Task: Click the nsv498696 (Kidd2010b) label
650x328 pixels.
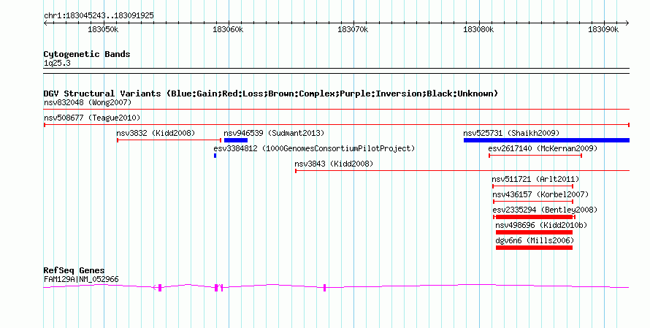Action: click(x=541, y=225)
